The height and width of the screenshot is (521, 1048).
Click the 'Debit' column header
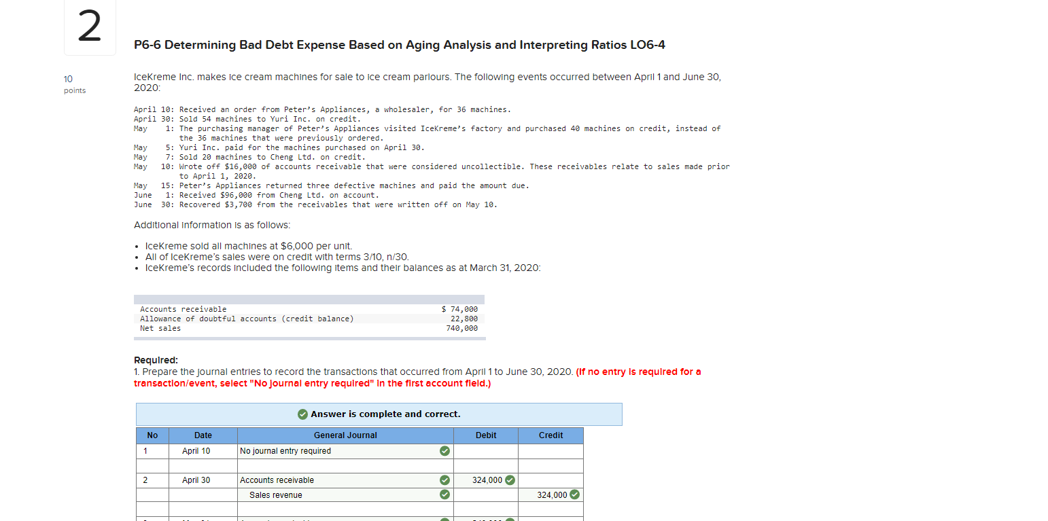485,435
